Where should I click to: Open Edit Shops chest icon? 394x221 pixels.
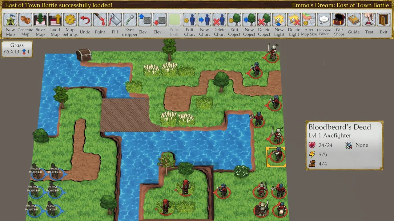(x=339, y=20)
